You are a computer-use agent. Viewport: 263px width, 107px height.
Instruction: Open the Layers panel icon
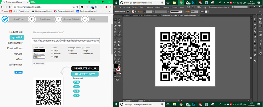coord(255,55)
